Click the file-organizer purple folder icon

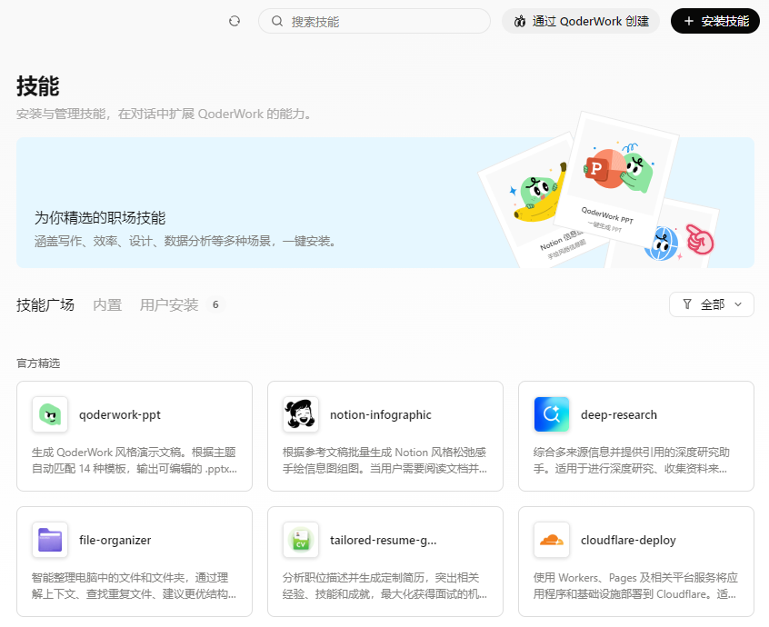click(x=50, y=541)
